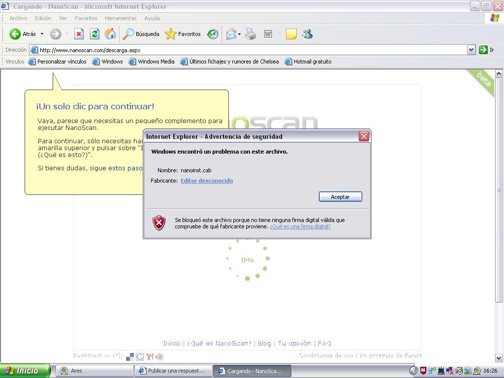Image resolution: width=504 pixels, height=378 pixels.
Task: Open the Hotmail gratuito link
Action: (x=308, y=62)
